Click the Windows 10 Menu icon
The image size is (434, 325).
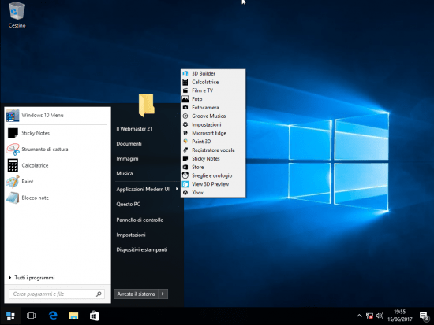[13, 115]
